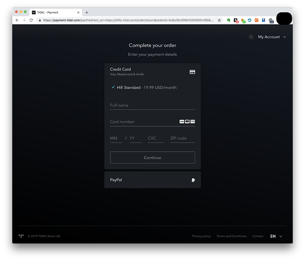305x261 pixels.
Task: Click the Visa, Mastercard & AmEx subtitle
Action: 127,74
